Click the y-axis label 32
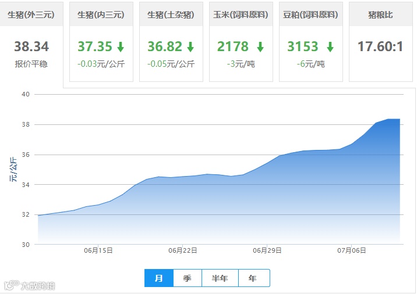This screenshot has height=294, width=417. [x=26, y=214]
